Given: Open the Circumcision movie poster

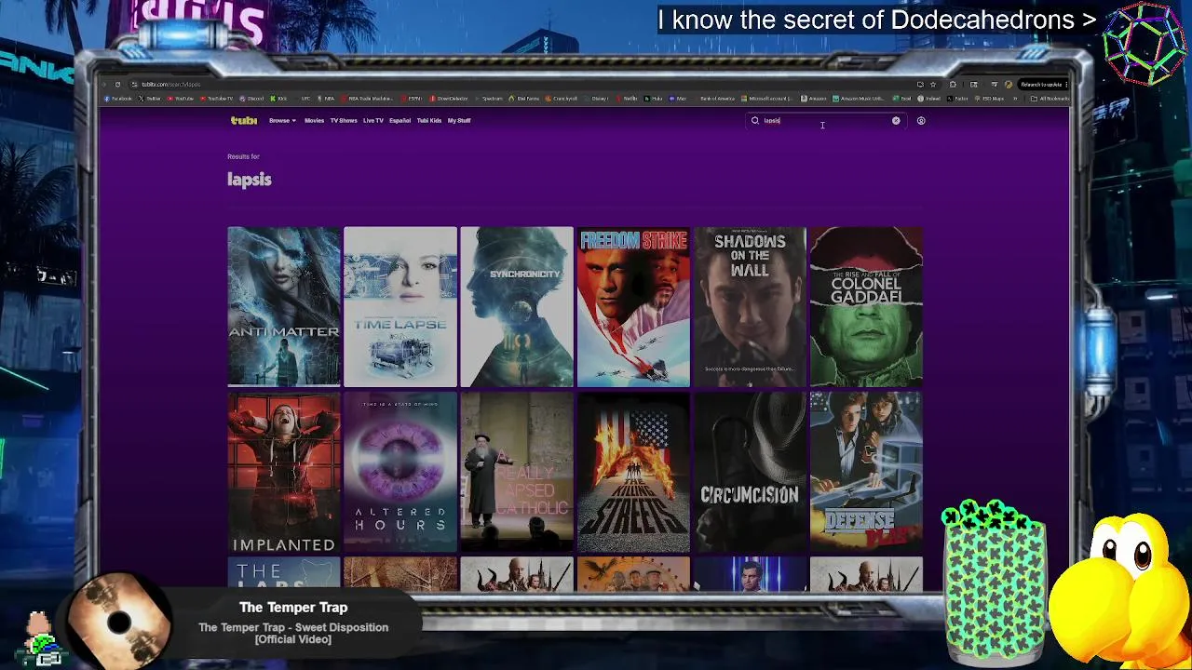Looking at the screenshot, I should (750, 472).
